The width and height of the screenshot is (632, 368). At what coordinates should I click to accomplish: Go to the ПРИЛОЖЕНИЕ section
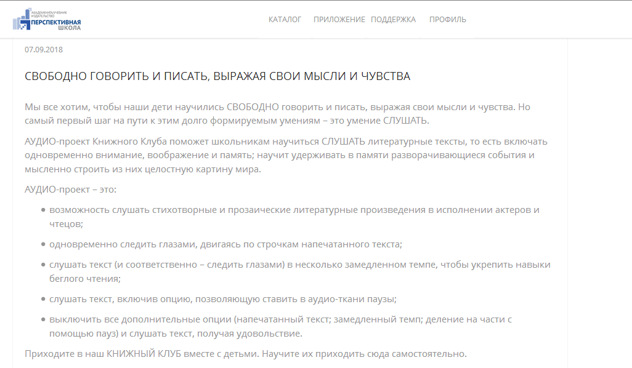[339, 20]
